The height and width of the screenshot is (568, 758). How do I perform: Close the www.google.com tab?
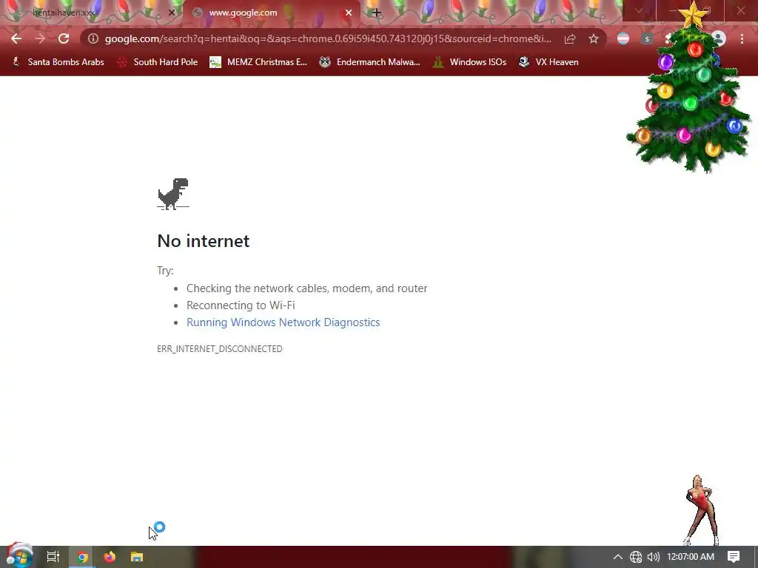point(349,13)
